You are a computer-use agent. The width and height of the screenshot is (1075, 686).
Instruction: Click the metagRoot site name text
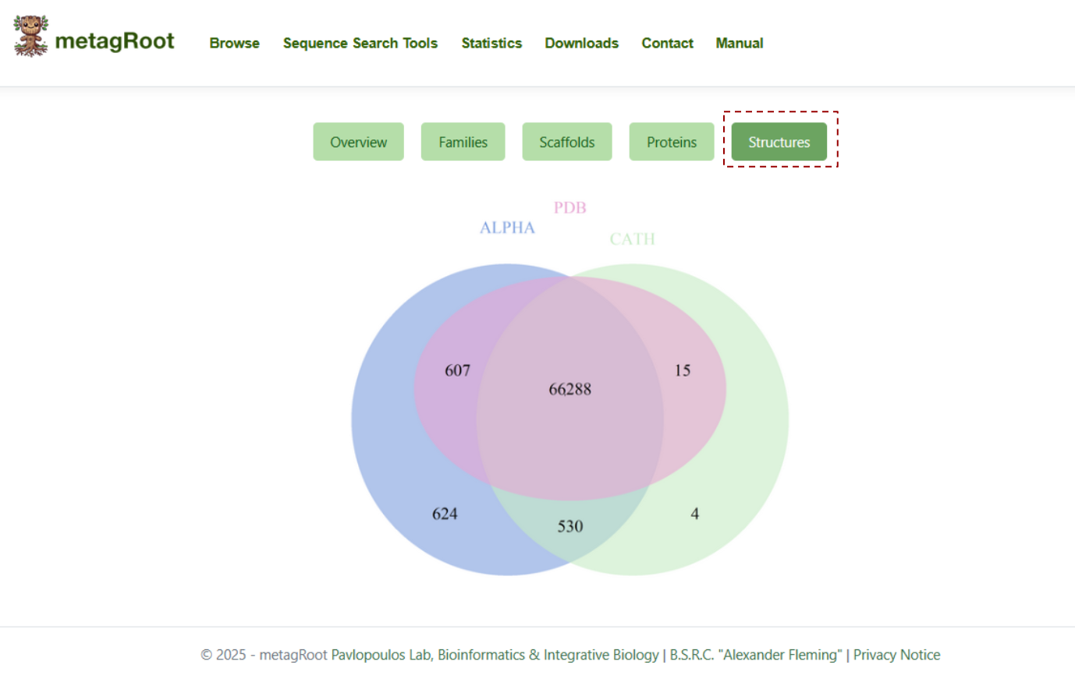point(115,41)
